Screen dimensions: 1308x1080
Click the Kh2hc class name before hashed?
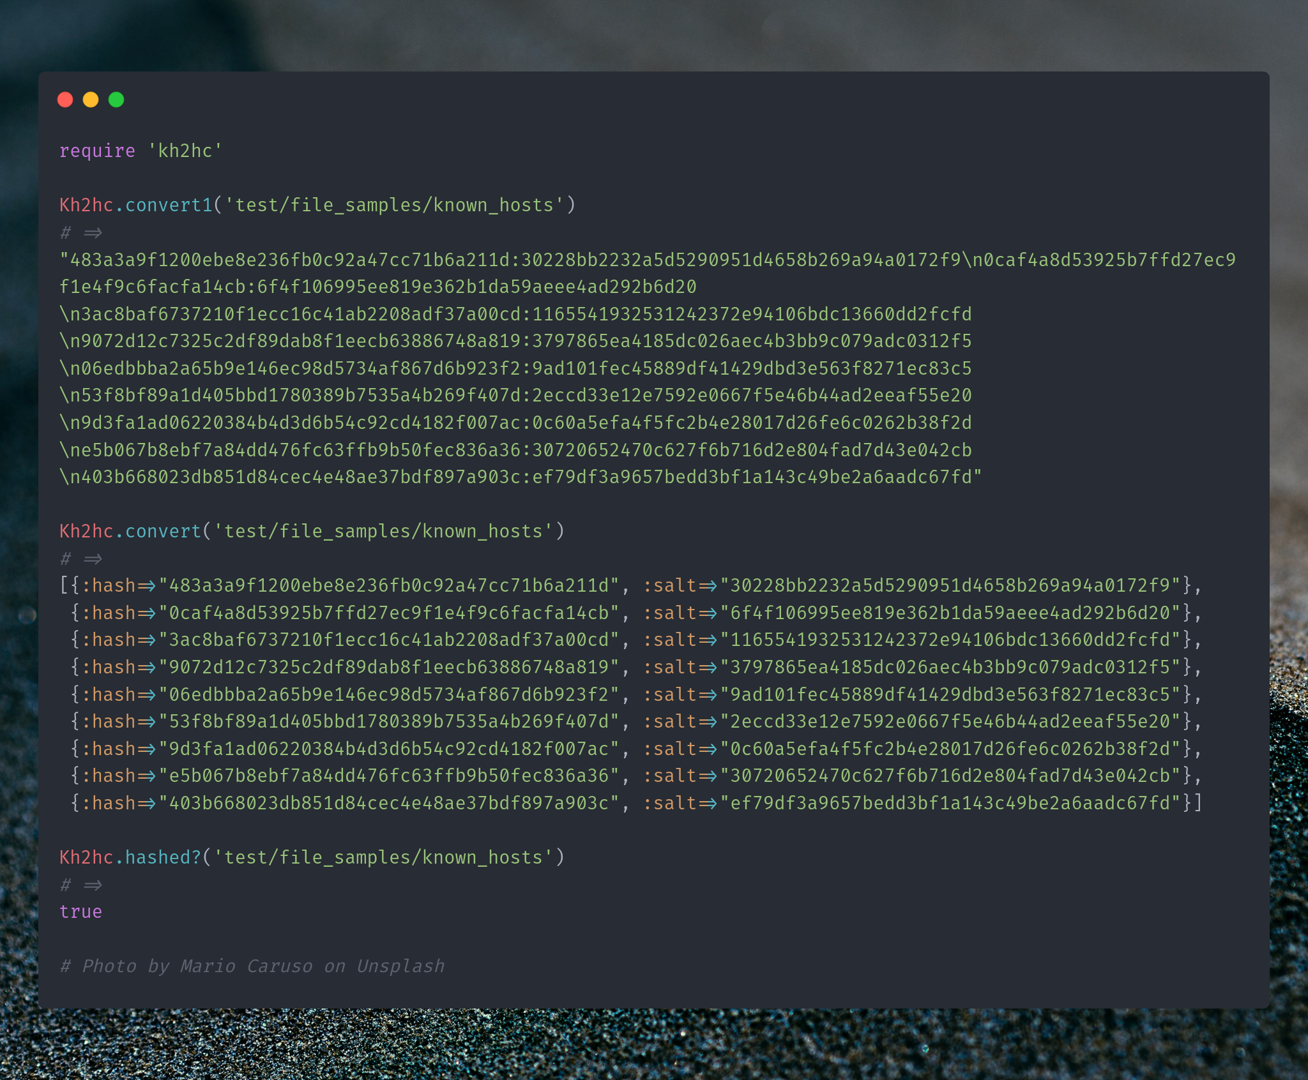pos(86,857)
